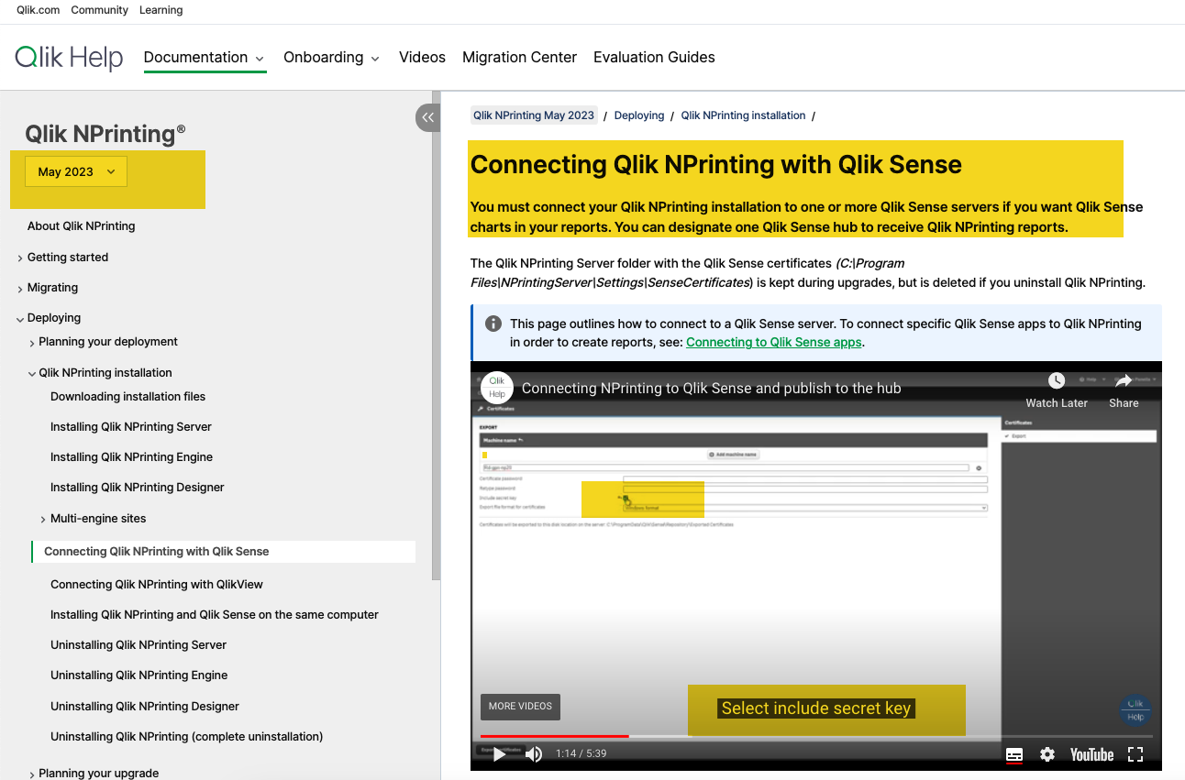
Task: Click the Qlik Help logo
Action: pos(69,58)
